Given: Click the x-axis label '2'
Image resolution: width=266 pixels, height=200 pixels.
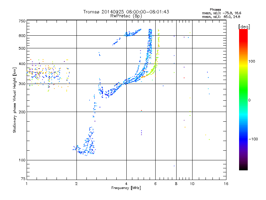Looking at the screenshot, I should click(76, 184).
